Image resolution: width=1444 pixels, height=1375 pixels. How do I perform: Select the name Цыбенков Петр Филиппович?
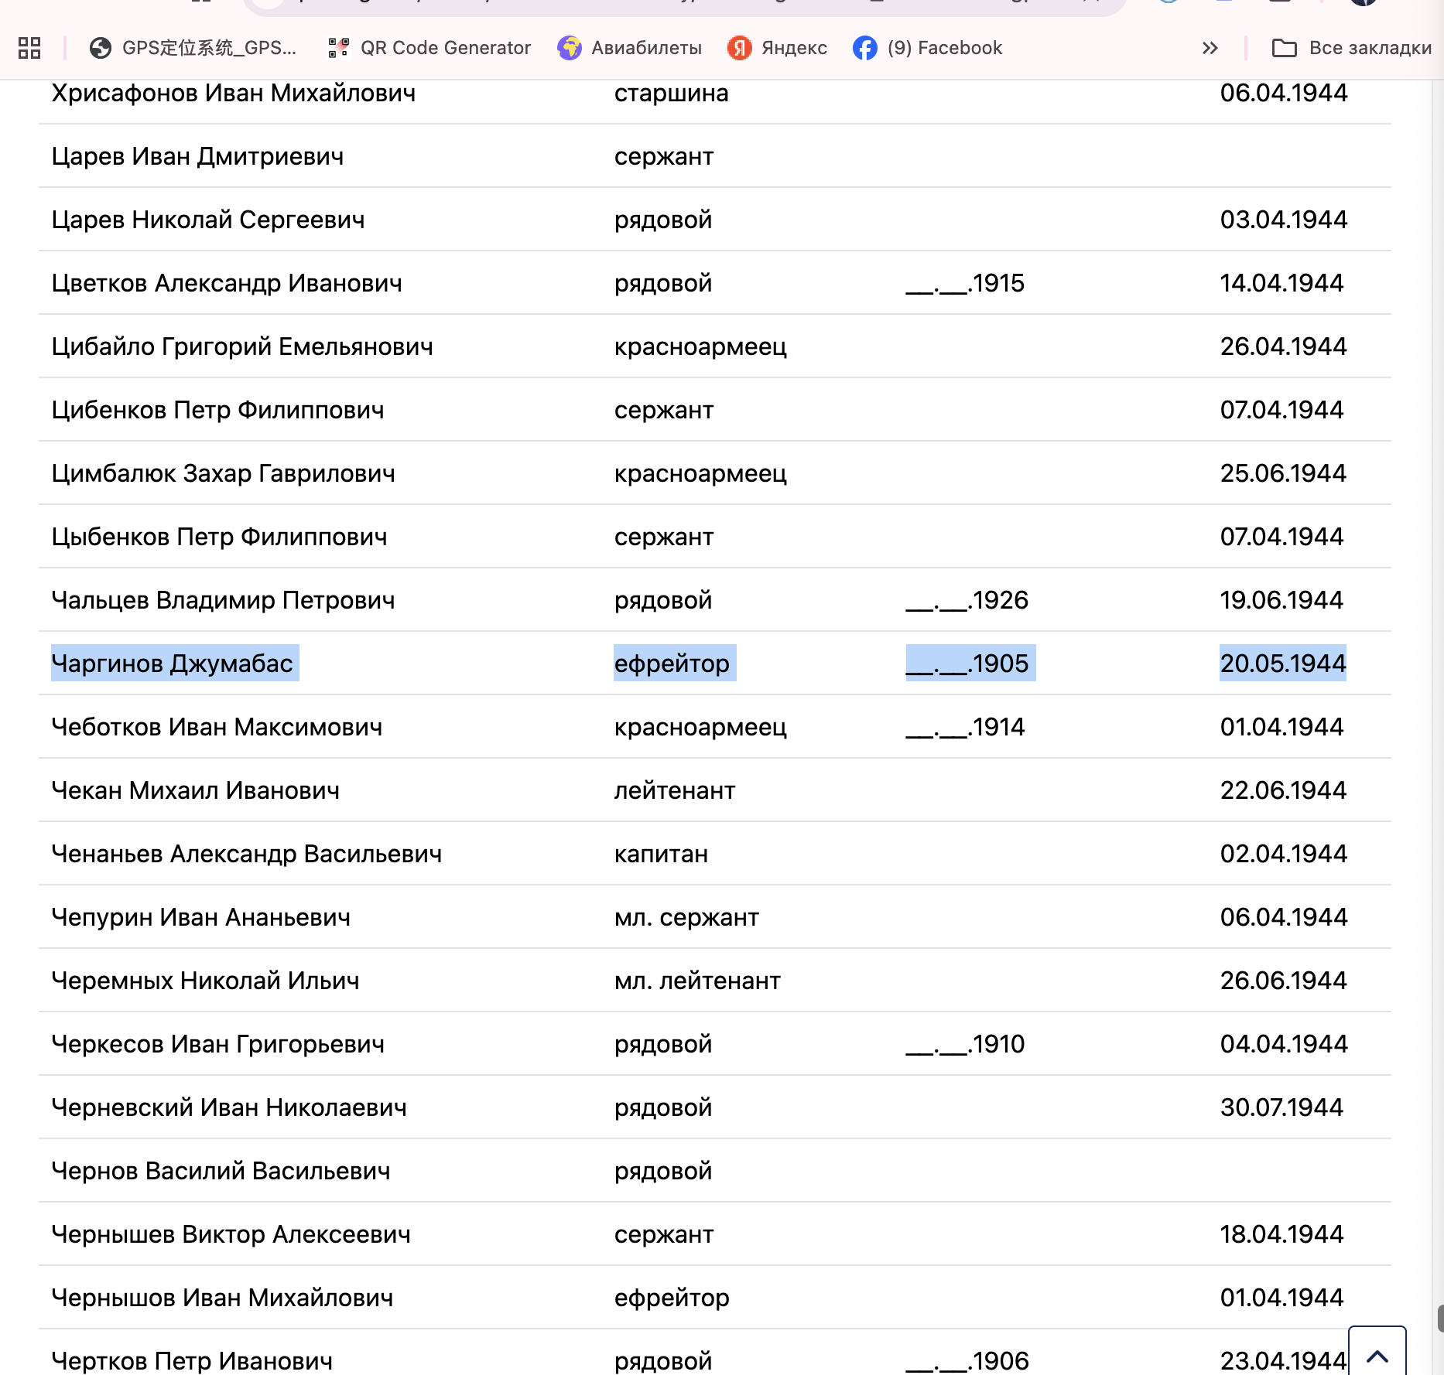tap(219, 537)
